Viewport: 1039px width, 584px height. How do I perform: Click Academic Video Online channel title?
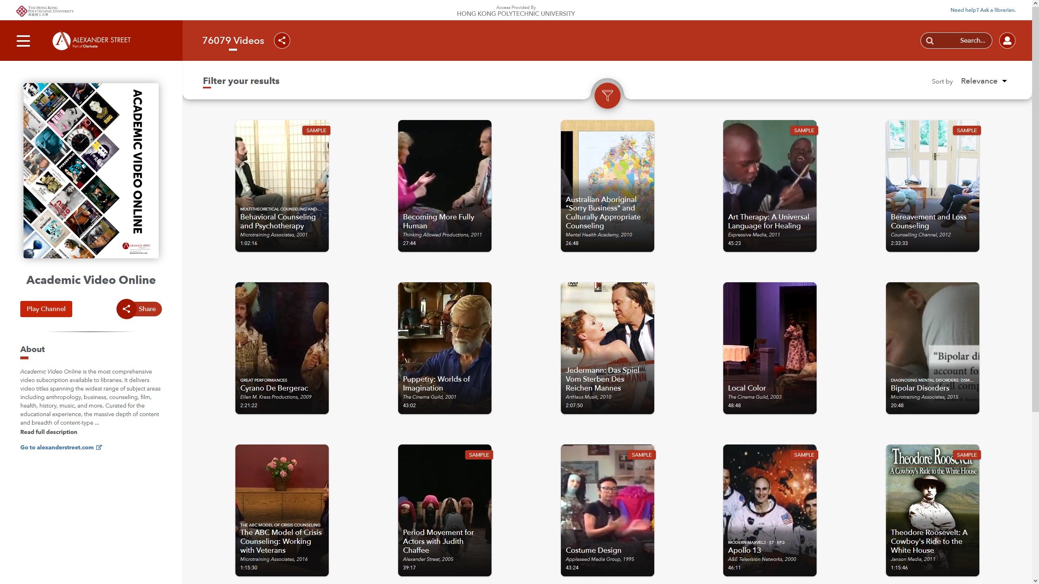coord(91,280)
